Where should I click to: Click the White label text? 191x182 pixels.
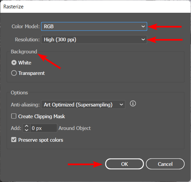click(x=25, y=63)
